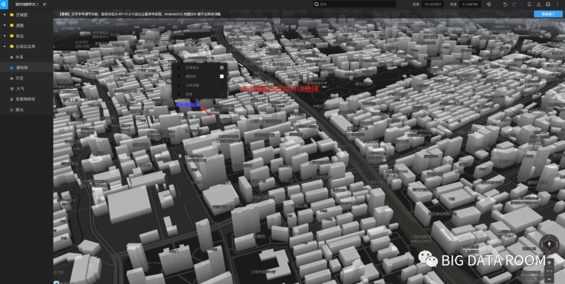Click the locate crosshair icon beside latitude
The image size is (565, 284).
click(489, 4)
